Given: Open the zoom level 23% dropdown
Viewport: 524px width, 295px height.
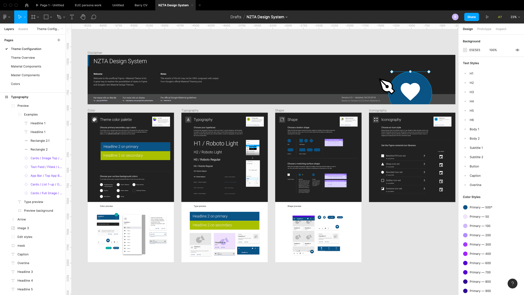Looking at the screenshot, I should click(515, 17).
